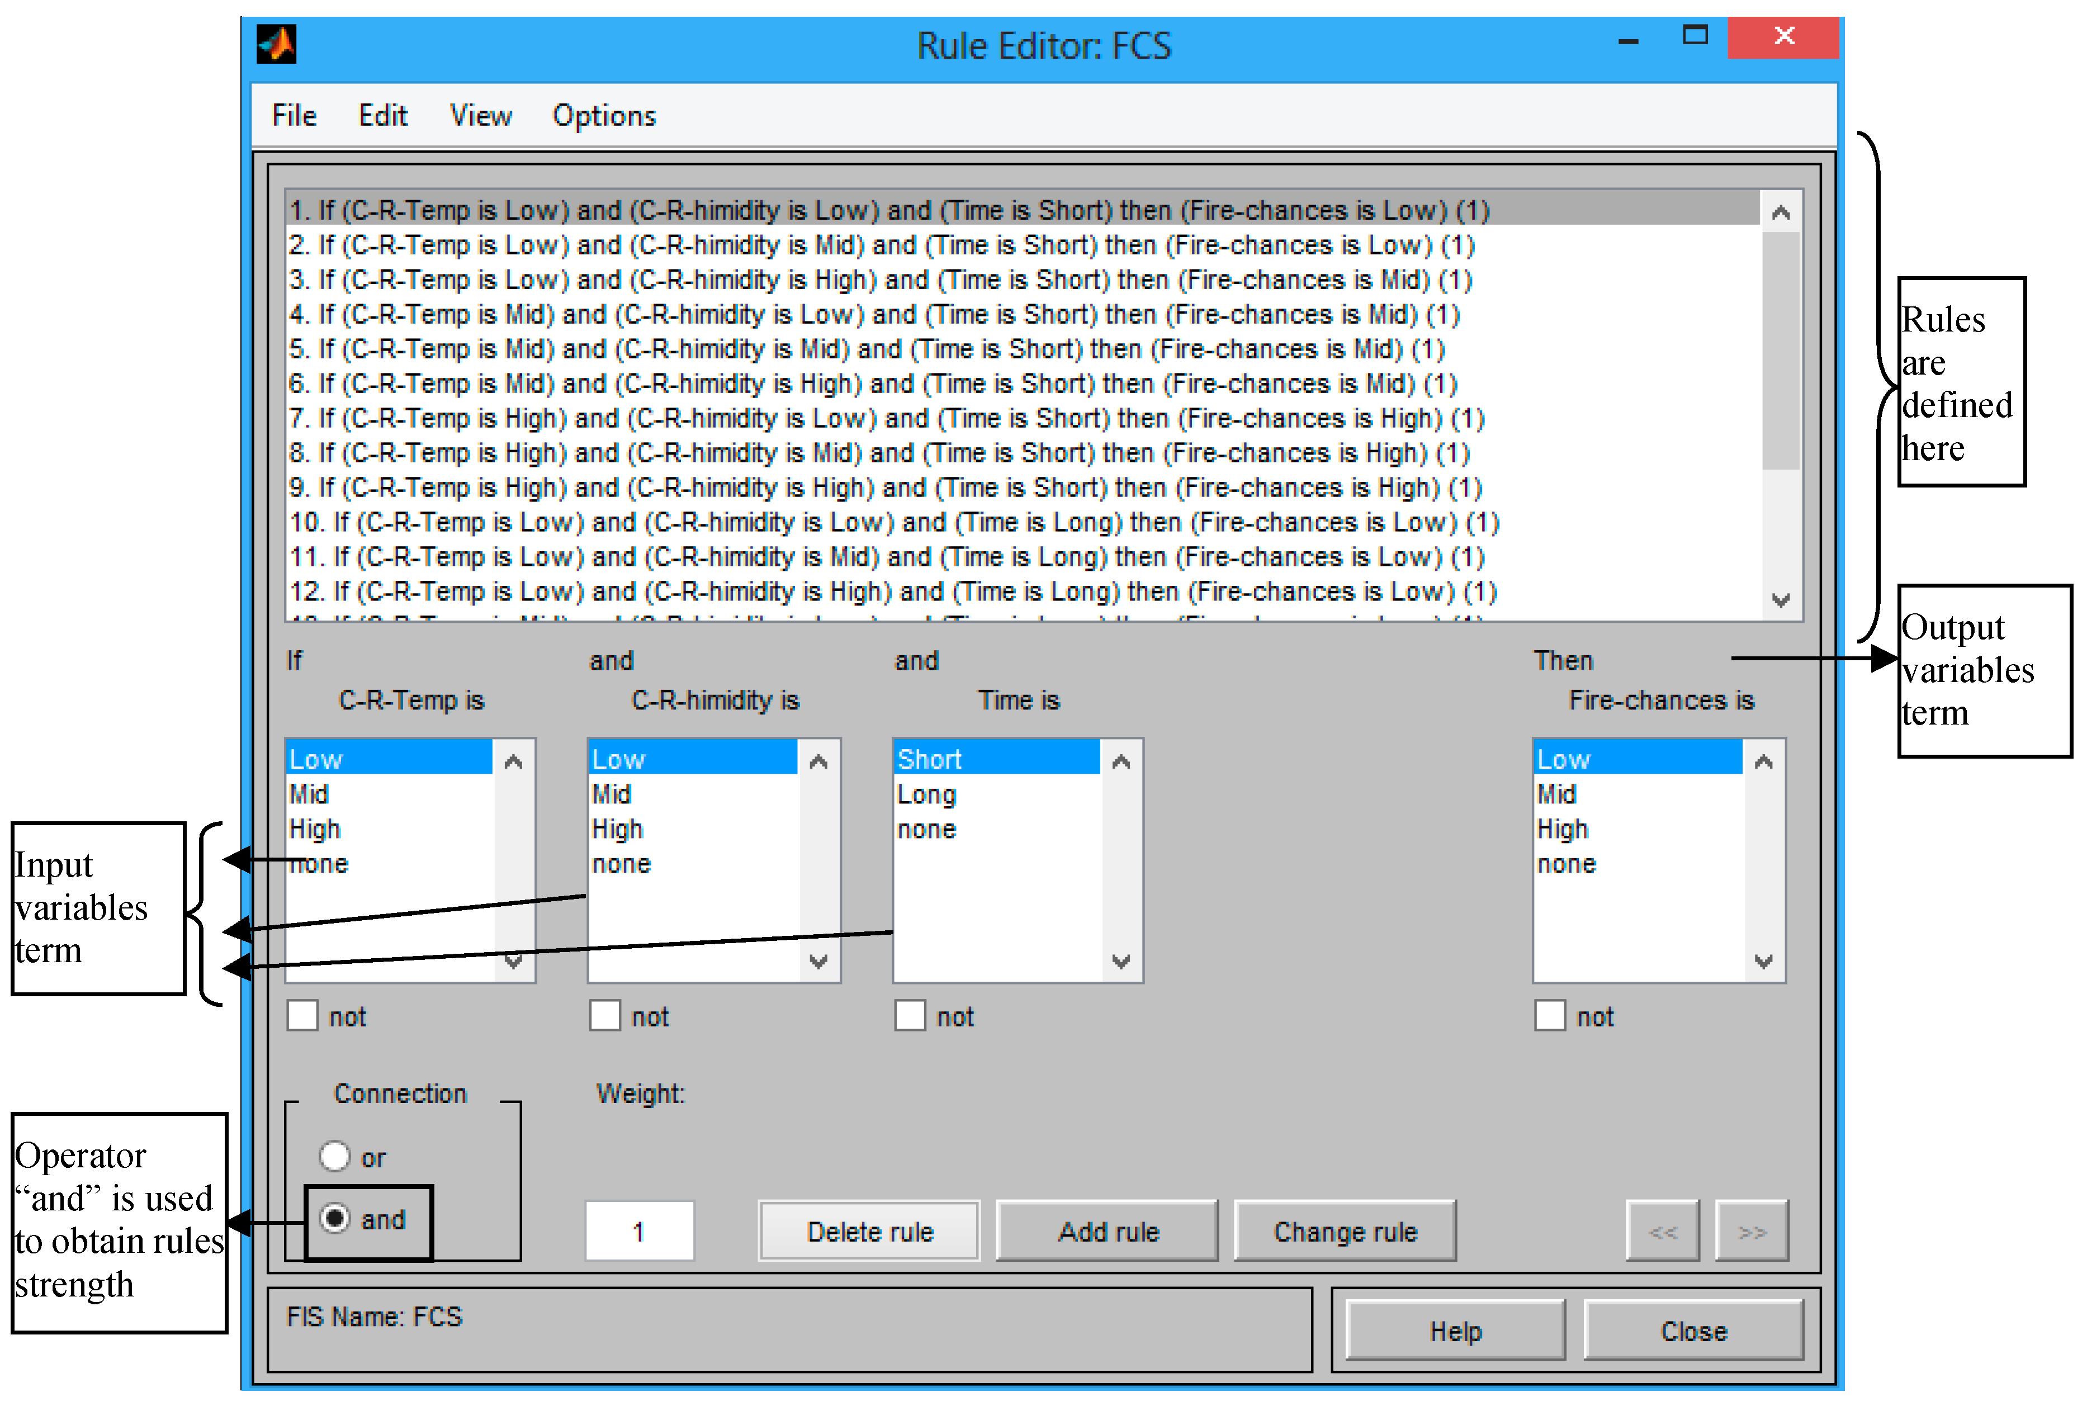Image resolution: width=2087 pixels, height=1401 pixels.
Task: Click the rule list scroll-up arrow
Action: pyautogui.click(x=1780, y=212)
